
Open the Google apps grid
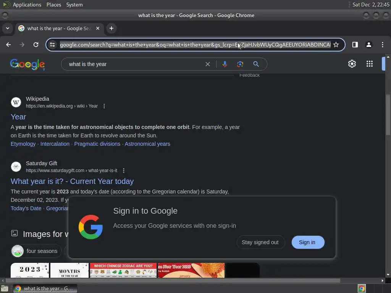coord(370,64)
